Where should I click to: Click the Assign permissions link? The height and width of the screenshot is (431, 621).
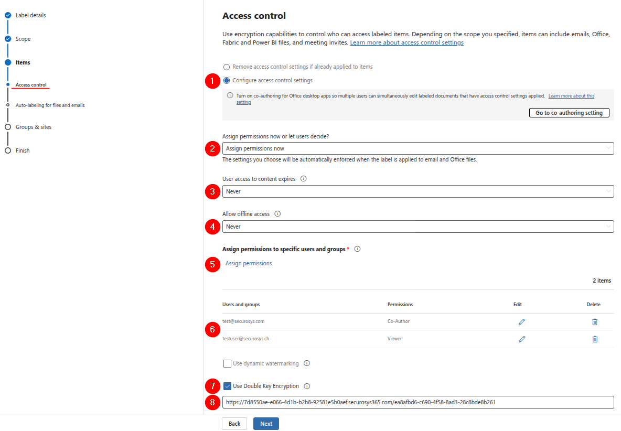pos(249,263)
